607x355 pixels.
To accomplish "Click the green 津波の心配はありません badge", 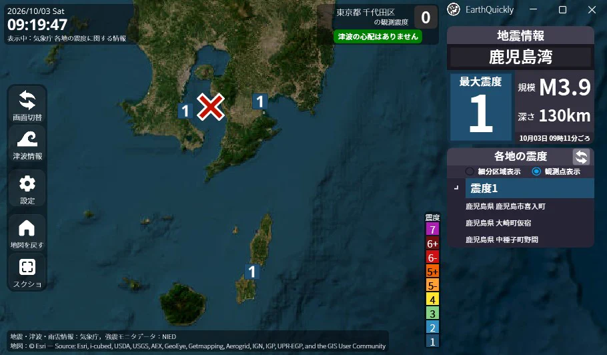I will pyautogui.click(x=378, y=37).
